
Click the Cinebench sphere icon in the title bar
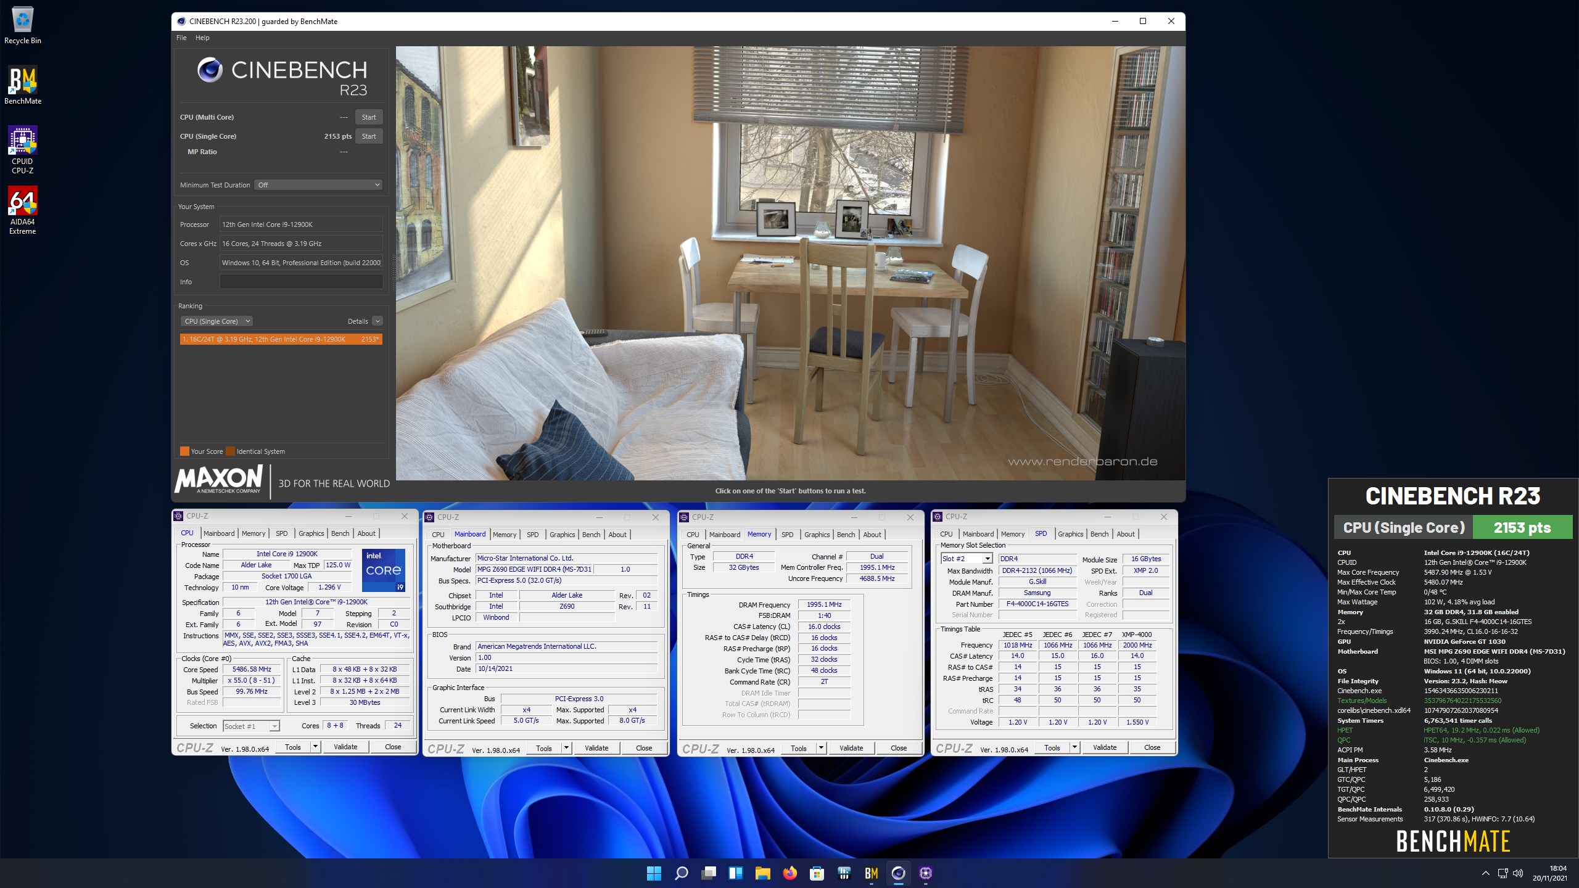click(181, 21)
